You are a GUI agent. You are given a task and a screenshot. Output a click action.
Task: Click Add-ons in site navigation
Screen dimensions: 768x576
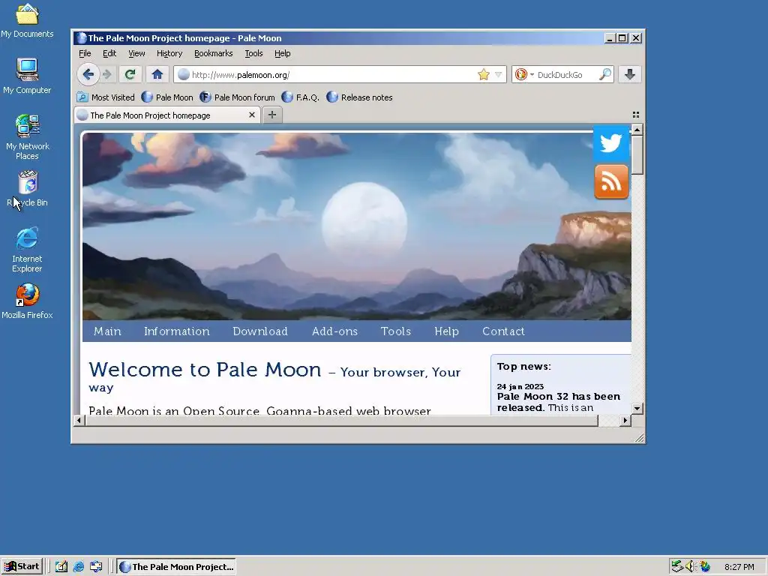pos(335,331)
